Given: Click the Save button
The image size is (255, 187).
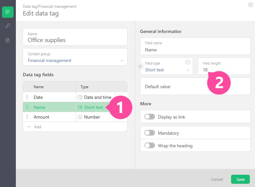Looking at the screenshot, I should pyautogui.click(x=240, y=179).
